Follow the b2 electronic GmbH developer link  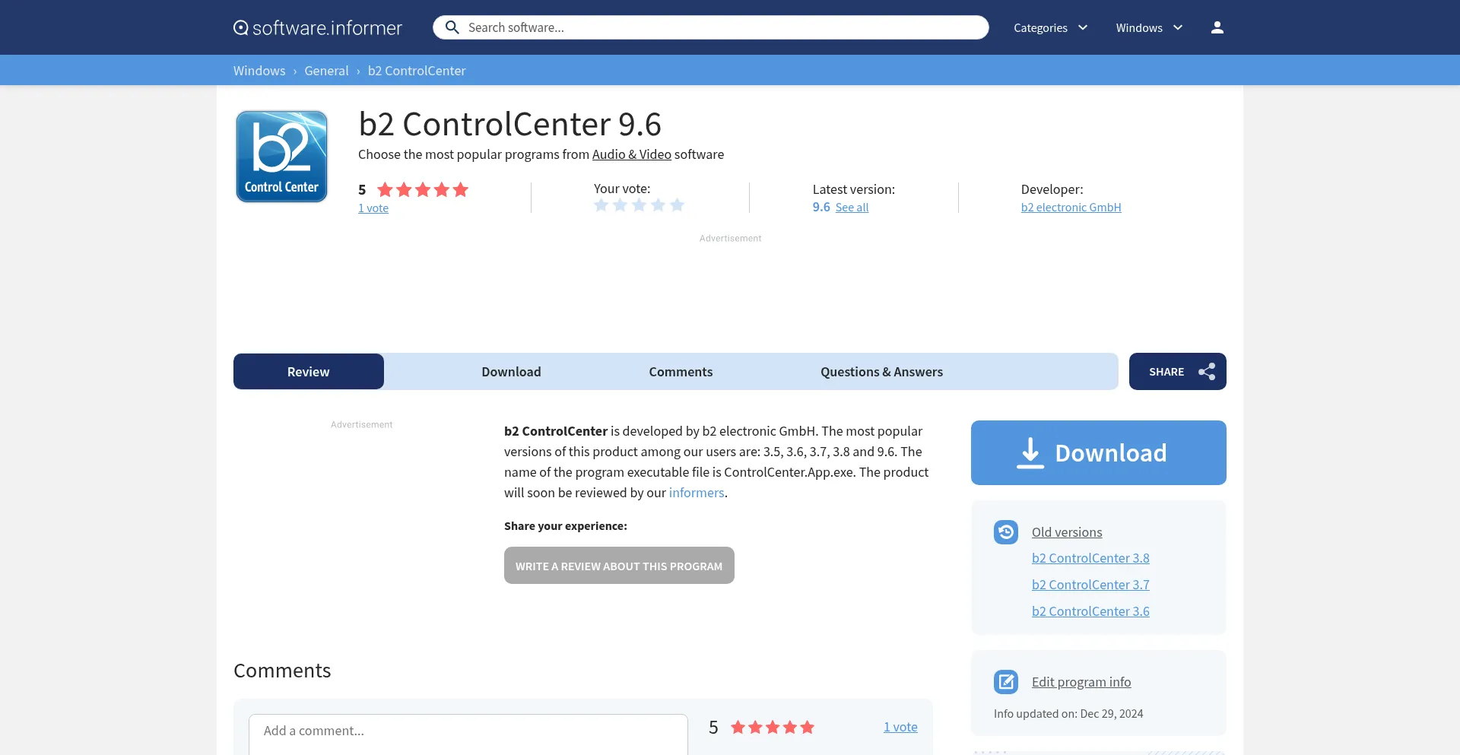[1070, 206]
